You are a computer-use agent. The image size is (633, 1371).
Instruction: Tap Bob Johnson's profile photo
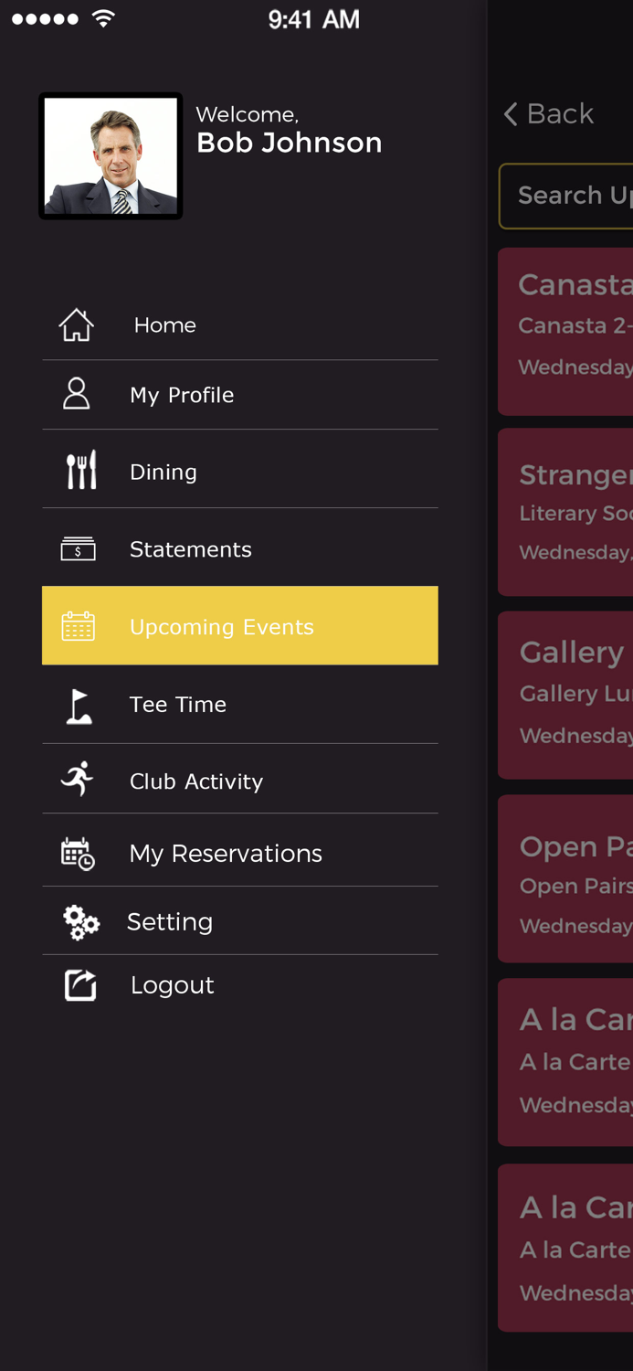[111, 155]
